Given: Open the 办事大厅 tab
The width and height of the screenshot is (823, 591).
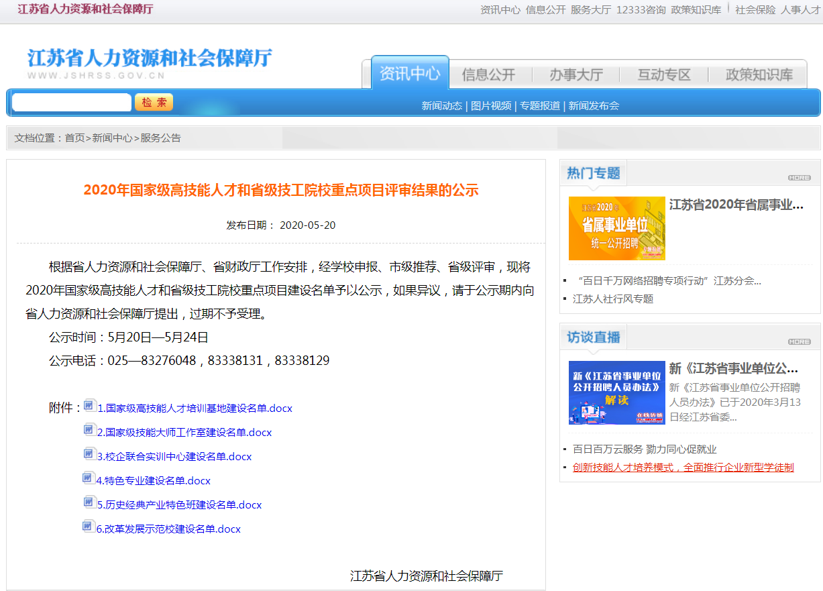Looking at the screenshot, I should [575, 74].
